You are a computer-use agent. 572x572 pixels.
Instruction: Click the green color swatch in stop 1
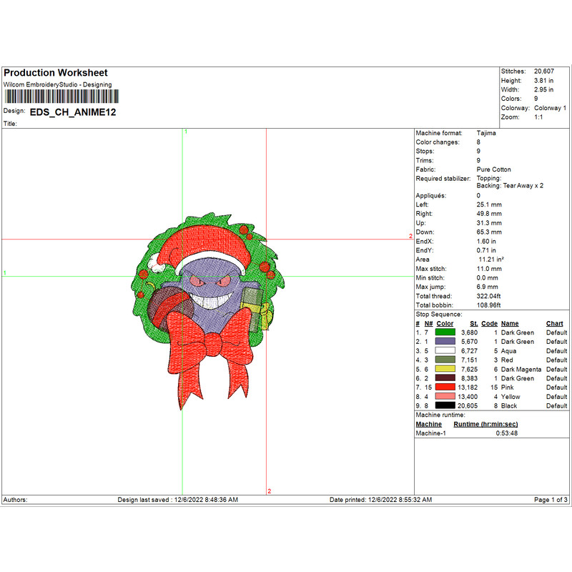point(445,332)
